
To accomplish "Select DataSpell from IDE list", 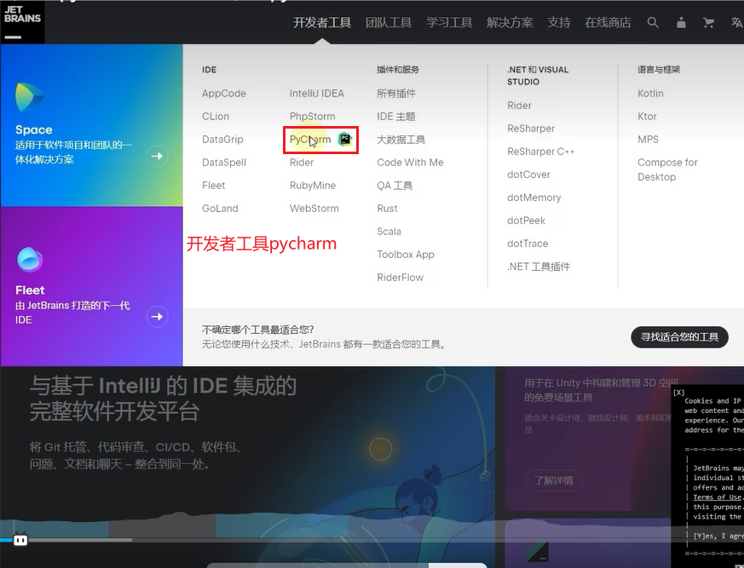I will [x=224, y=162].
